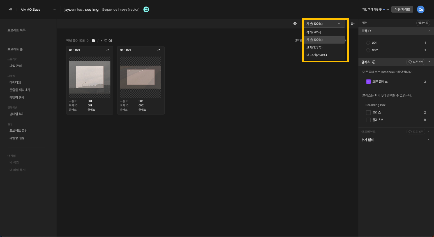Screen dimensions: 434x237
Task: Click the info icon next to 클래스
Action: point(374,62)
